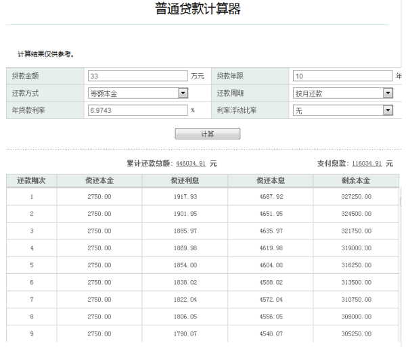
Task: Select interest cell 1901.95 in period 2
Action: tap(185, 214)
